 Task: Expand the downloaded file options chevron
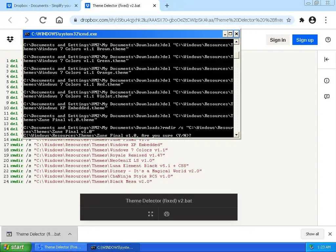pos(70,234)
